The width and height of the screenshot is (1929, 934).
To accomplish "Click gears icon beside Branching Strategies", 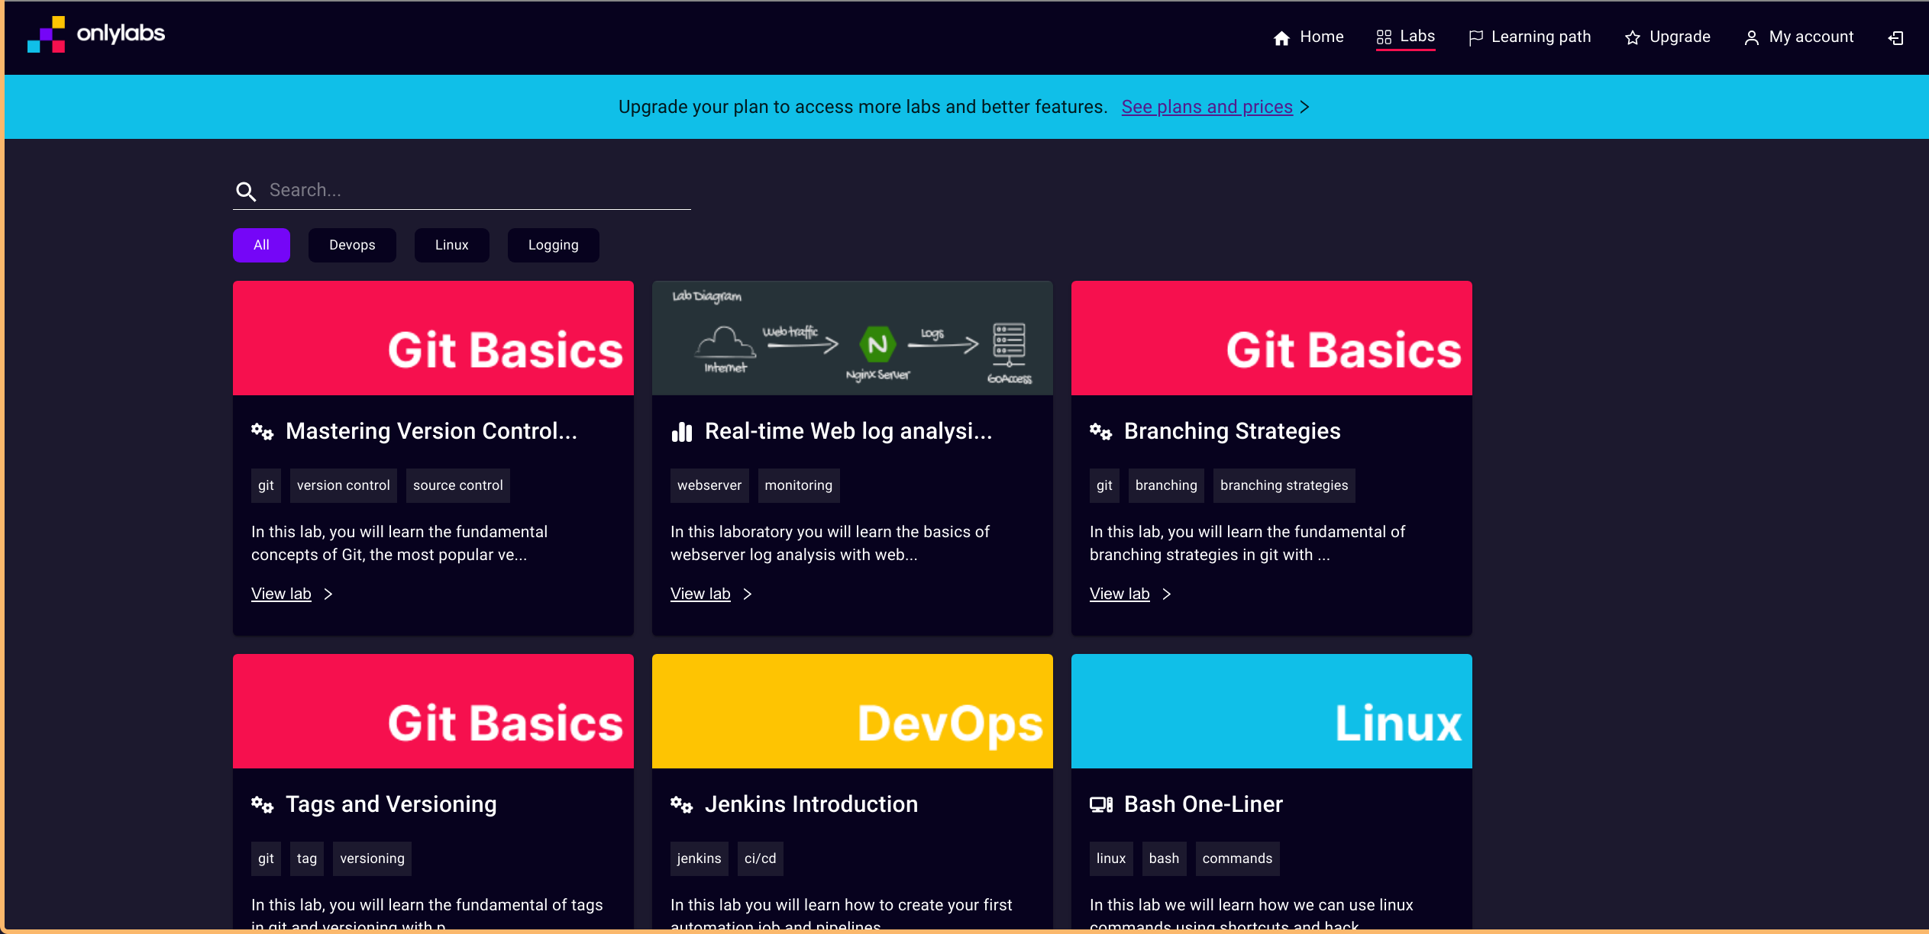I will [1100, 431].
